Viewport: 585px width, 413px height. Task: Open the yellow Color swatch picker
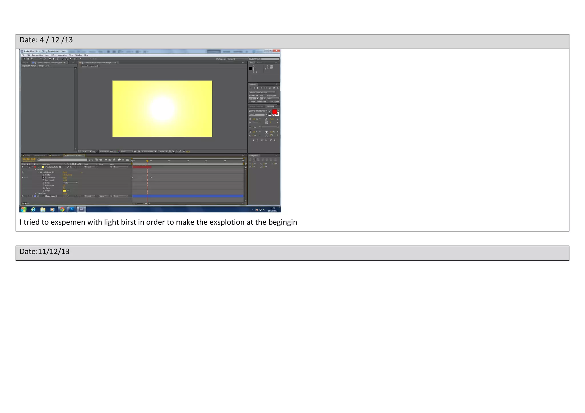tap(64, 191)
